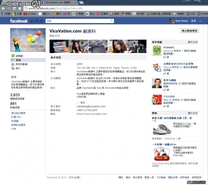Click the phone number +886-2-2758-3838
The height and width of the screenshot is (185, 208).
[87, 110]
